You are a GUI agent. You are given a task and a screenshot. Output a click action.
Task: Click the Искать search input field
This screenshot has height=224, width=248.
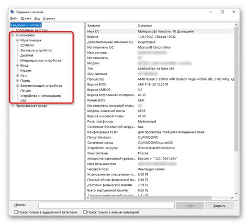click(x=107, y=205)
